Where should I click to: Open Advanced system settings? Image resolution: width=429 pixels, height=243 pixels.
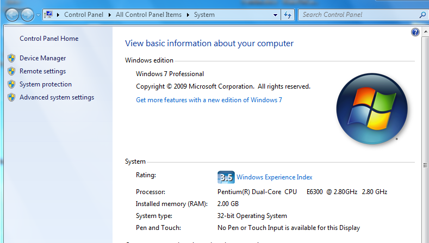[57, 97]
